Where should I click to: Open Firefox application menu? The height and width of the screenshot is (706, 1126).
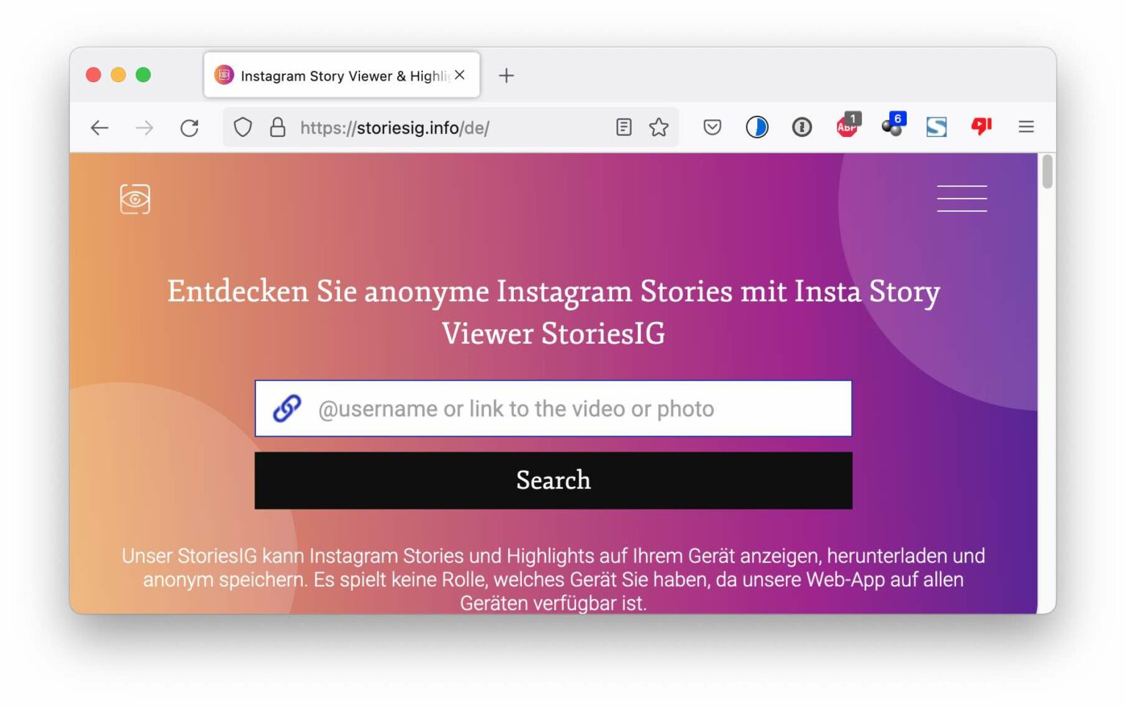(x=1026, y=126)
